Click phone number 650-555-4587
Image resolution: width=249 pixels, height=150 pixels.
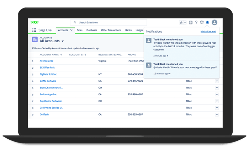(135, 114)
